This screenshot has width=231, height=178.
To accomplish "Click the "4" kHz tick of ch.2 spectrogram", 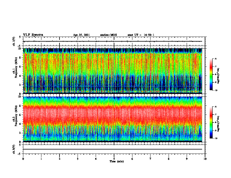I will pyautogui.click(x=20, y=124).
